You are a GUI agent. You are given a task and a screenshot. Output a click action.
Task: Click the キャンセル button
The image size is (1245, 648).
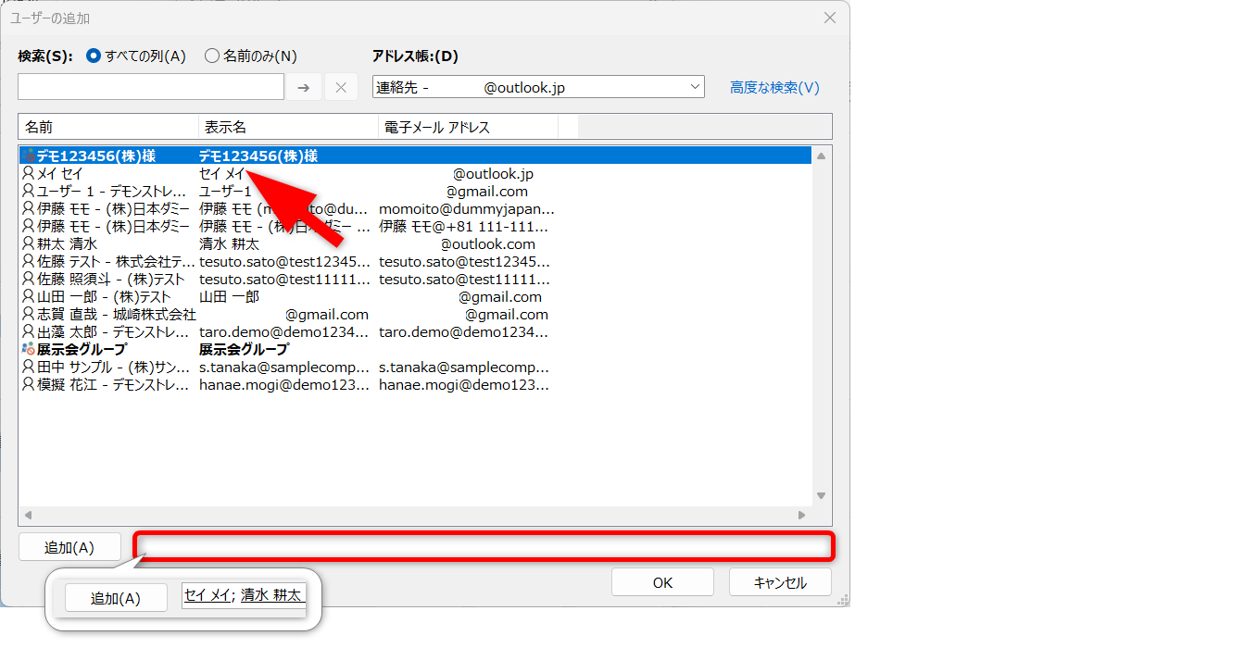780,582
